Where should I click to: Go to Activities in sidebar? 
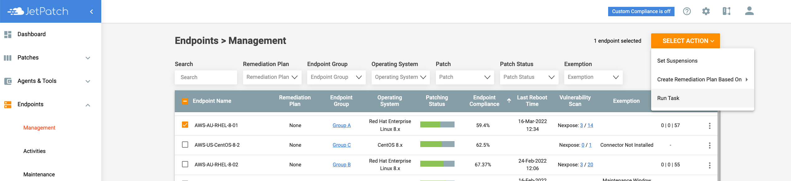[34, 151]
